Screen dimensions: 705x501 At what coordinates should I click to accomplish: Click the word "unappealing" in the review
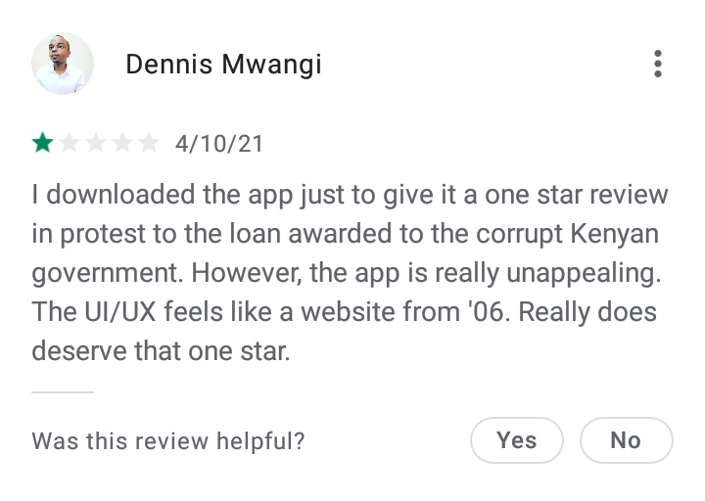tap(584, 274)
